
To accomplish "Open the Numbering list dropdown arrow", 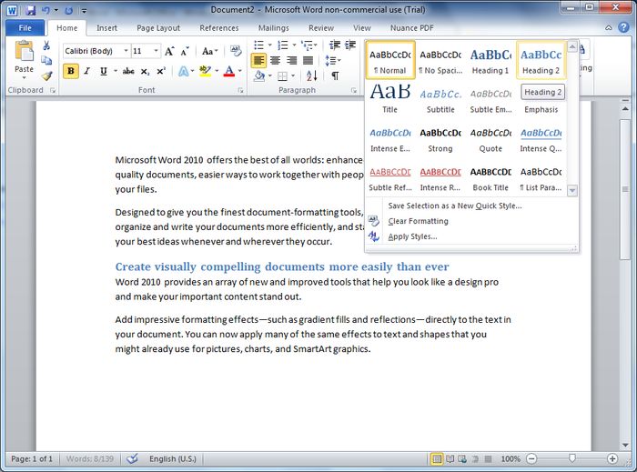I will (x=294, y=45).
